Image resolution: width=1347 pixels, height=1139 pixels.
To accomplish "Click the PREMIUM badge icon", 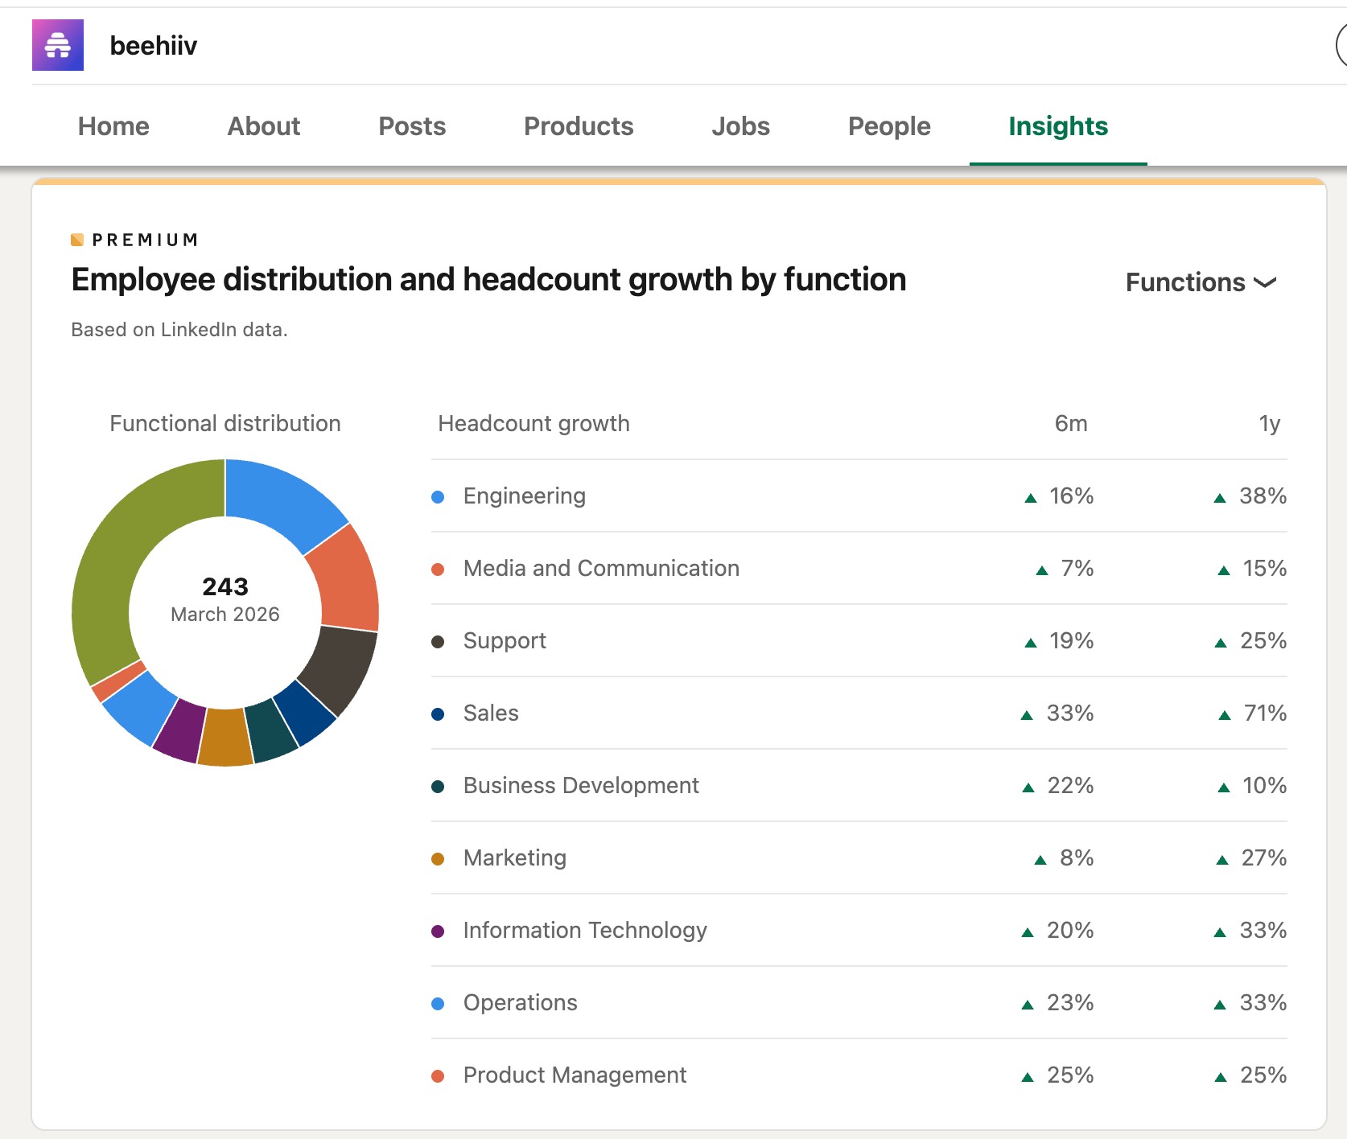I will [x=76, y=238].
